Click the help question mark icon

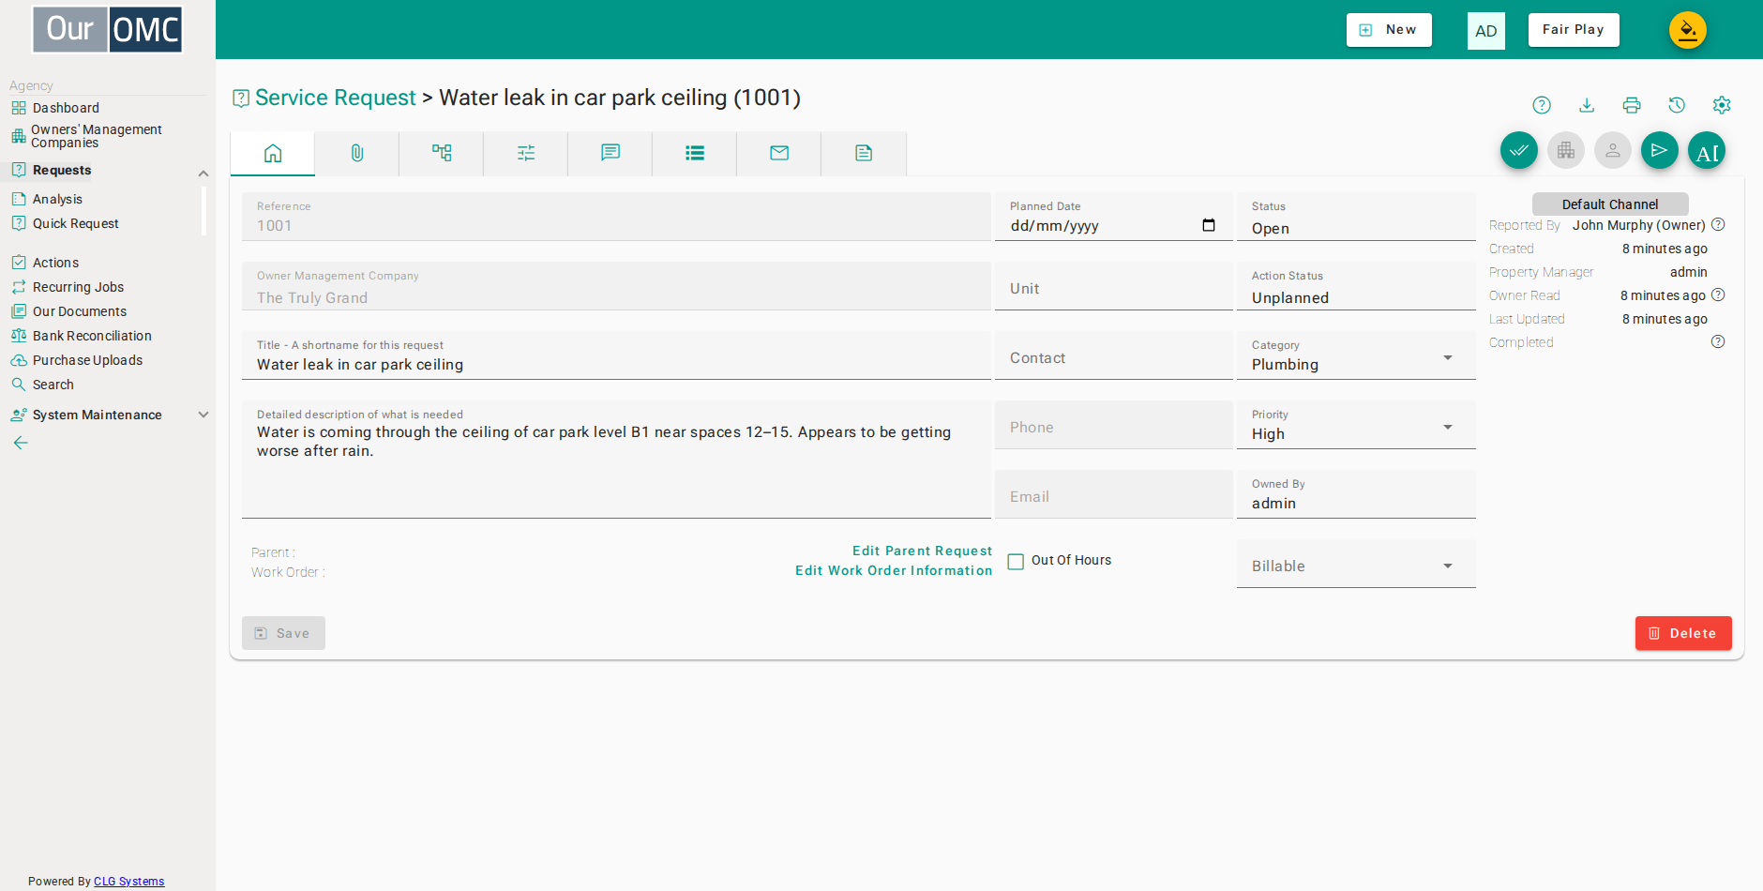[x=1542, y=105]
